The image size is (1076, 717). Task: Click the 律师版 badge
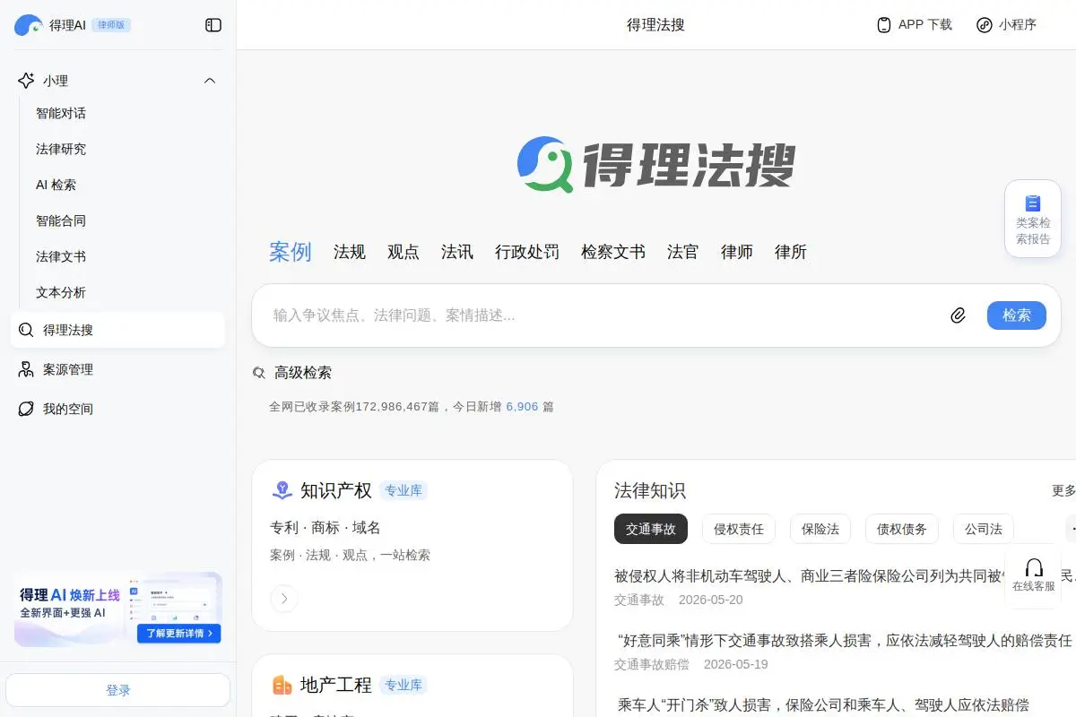(111, 25)
